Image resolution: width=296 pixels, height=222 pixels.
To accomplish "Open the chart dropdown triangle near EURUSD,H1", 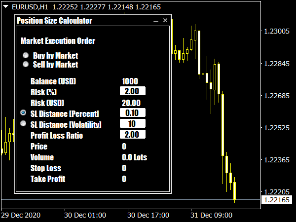I will pos(5,7).
